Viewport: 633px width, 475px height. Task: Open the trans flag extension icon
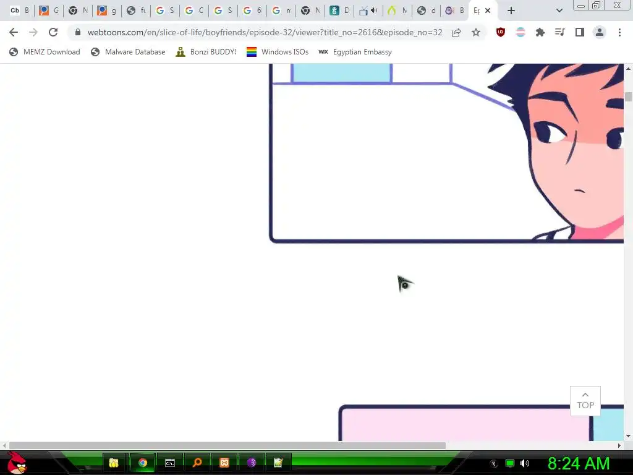click(520, 32)
